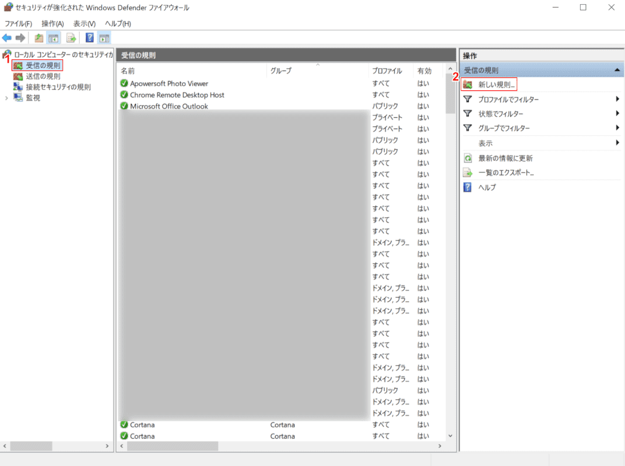Click the rules list scroll right arrow

(440, 446)
